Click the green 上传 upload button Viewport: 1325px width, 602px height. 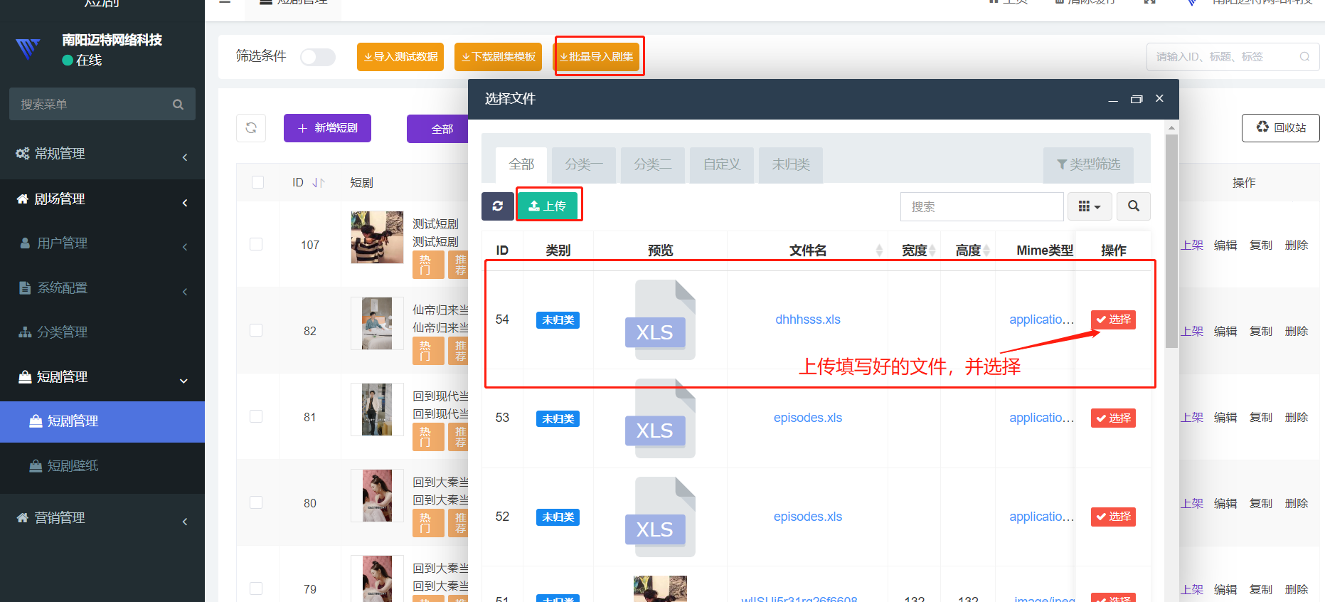coord(547,206)
